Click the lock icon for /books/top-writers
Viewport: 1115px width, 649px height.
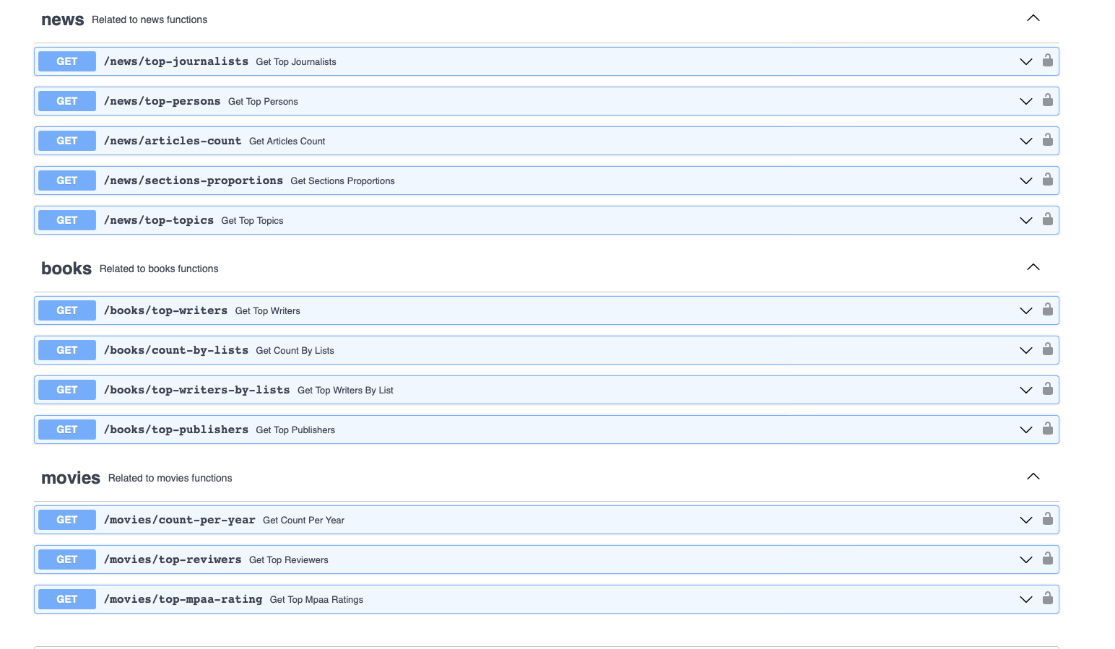tap(1047, 310)
